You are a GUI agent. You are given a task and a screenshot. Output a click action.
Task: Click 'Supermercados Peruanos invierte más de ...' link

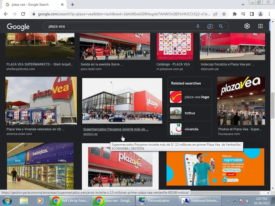(x=116, y=129)
